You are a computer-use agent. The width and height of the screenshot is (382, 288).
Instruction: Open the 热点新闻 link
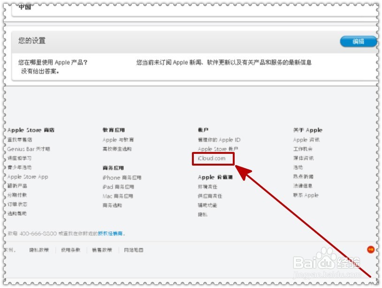pos(303,176)
